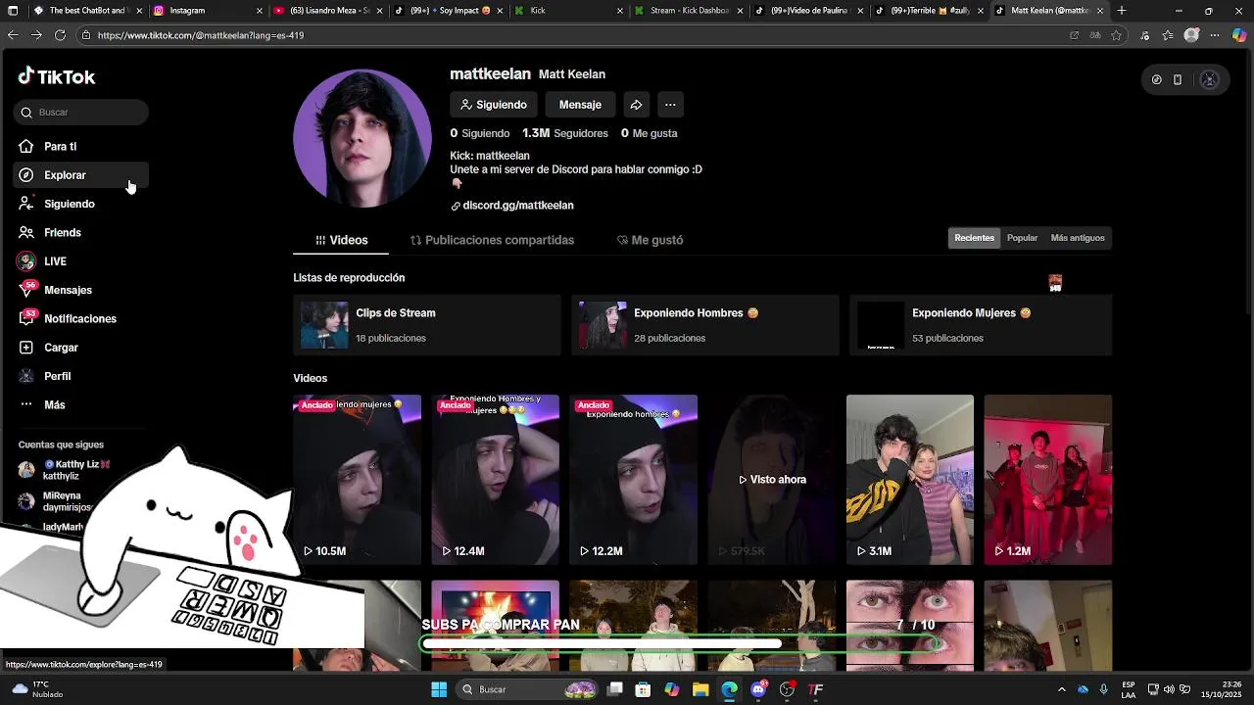Open the get-app phone icon

point(1178,80)
